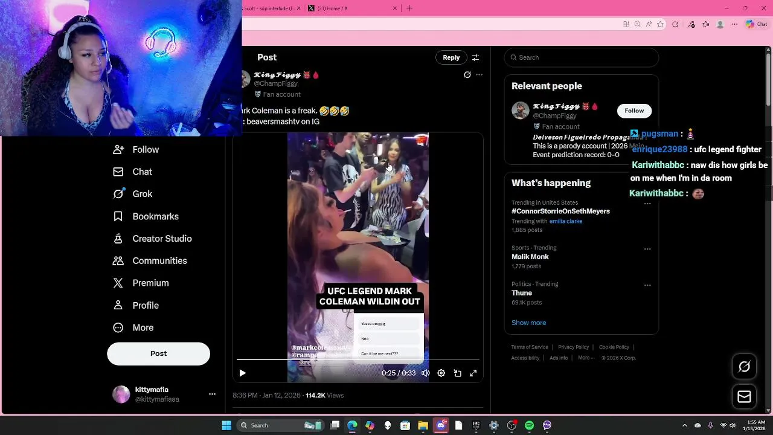The width and height of the screenshot is (773, 435).
Task: Add page to favorites star icon
Action: pos(660,24)
